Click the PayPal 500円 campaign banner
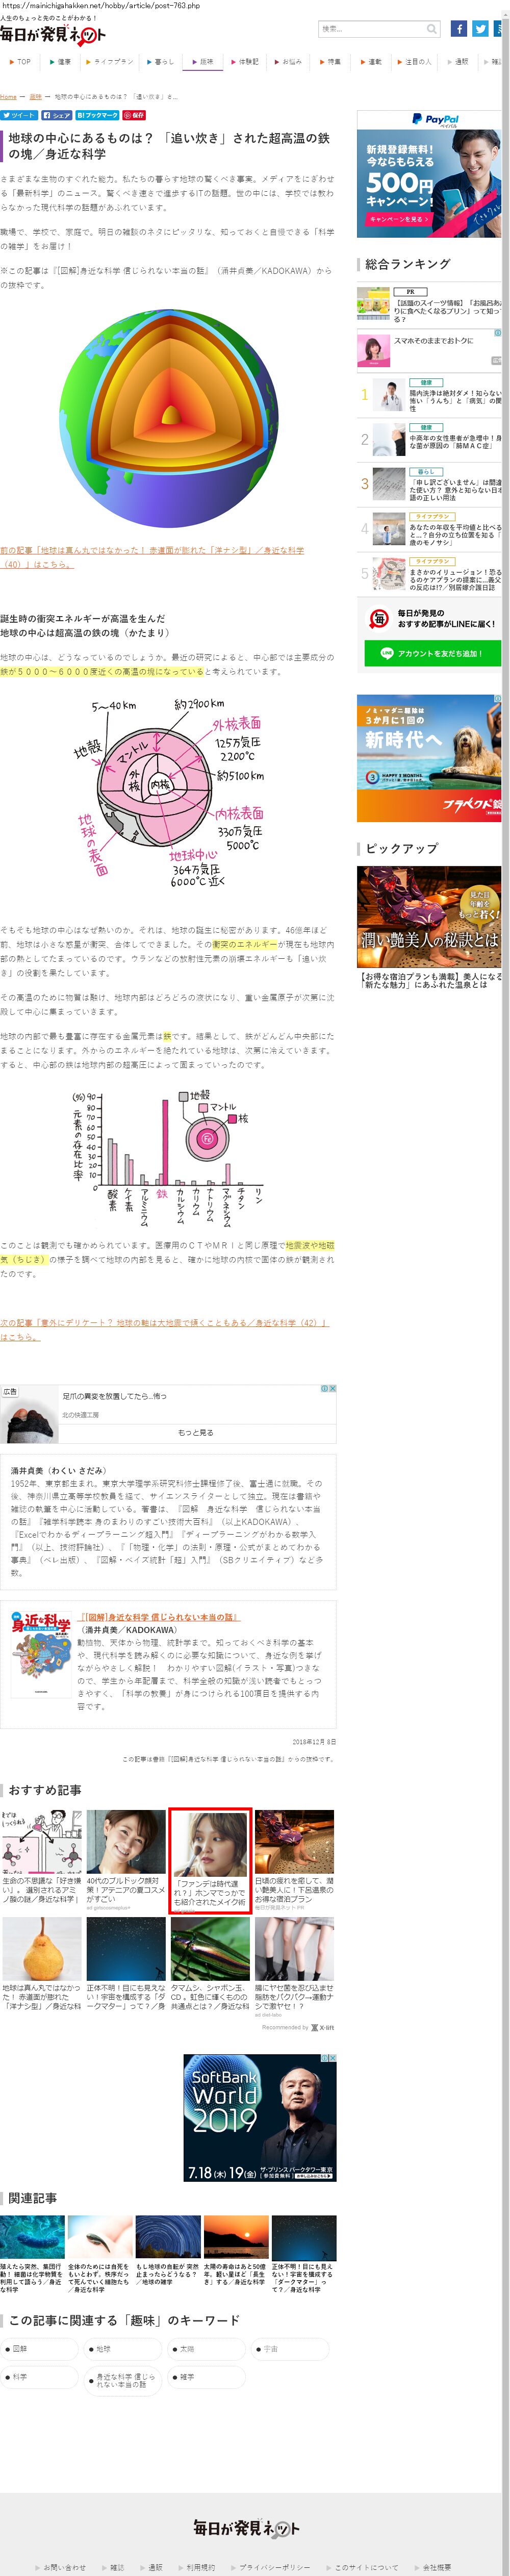This screenshot has width=510, height=2576. (429, 173)
